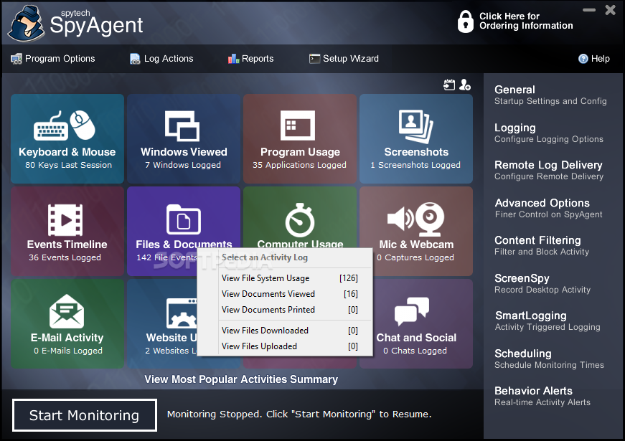Open the Log Actions menu
Viewport: 625px width, 441px height.
[161, 59]
